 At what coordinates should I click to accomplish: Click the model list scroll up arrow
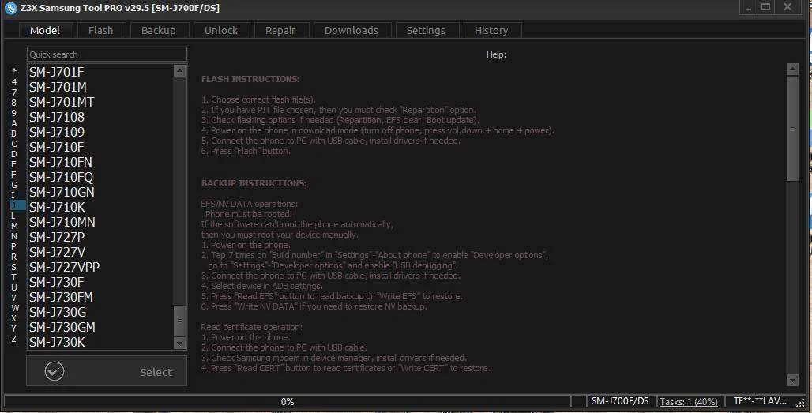point(179,70)
